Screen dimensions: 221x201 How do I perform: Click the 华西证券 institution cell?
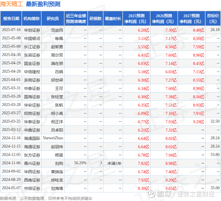(32, 172)
